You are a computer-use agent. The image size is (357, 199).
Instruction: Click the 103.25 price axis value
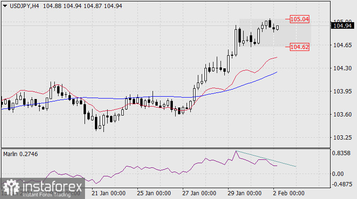[342, 137]
